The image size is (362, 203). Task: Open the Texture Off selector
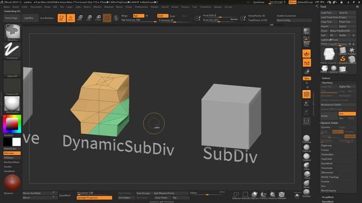pos(12,87)
